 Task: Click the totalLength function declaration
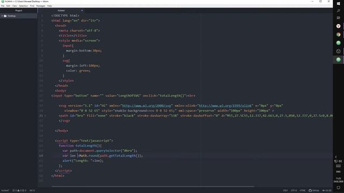point(80,146)
